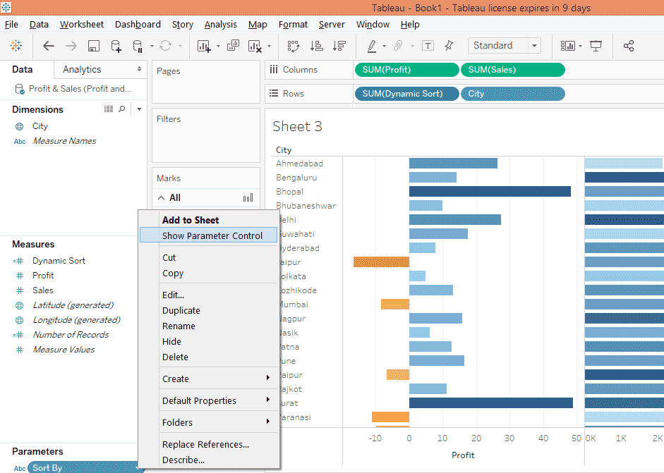The height and width of the screenshot is (473, 664).
Task: Switch to the Analytics tab
Action: click(82, 69)
